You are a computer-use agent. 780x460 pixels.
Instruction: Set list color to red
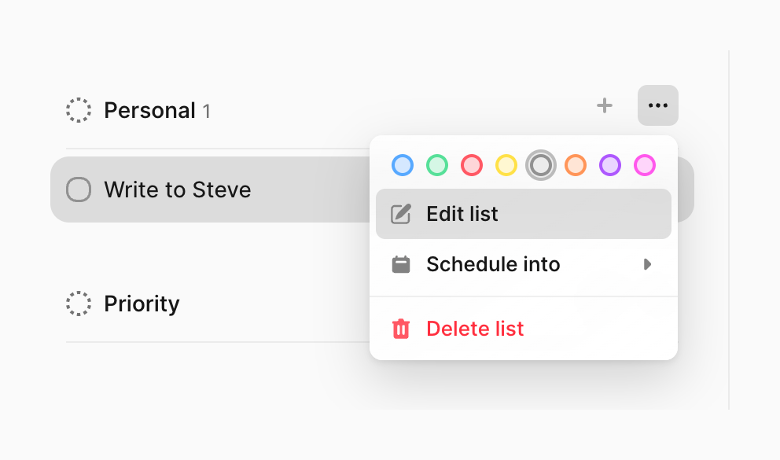pos(472,165)
